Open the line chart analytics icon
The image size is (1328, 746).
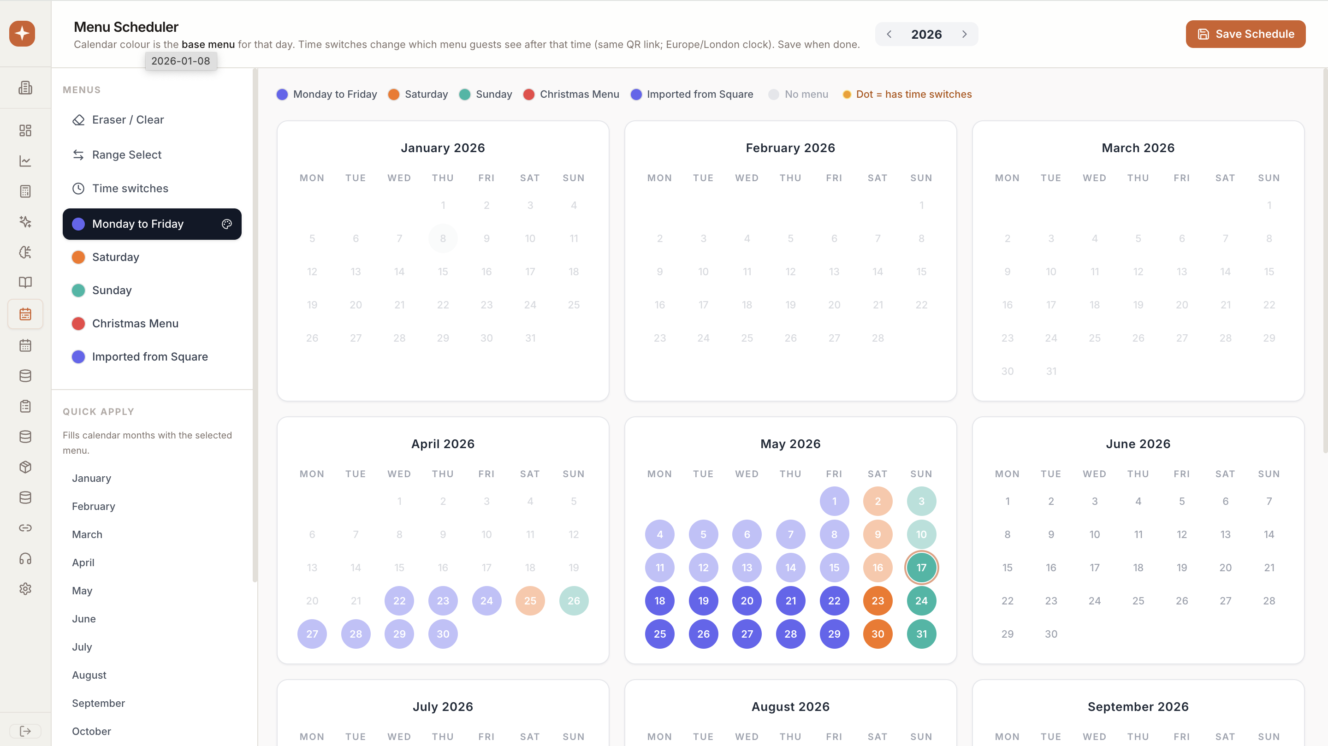coord(25,161)
